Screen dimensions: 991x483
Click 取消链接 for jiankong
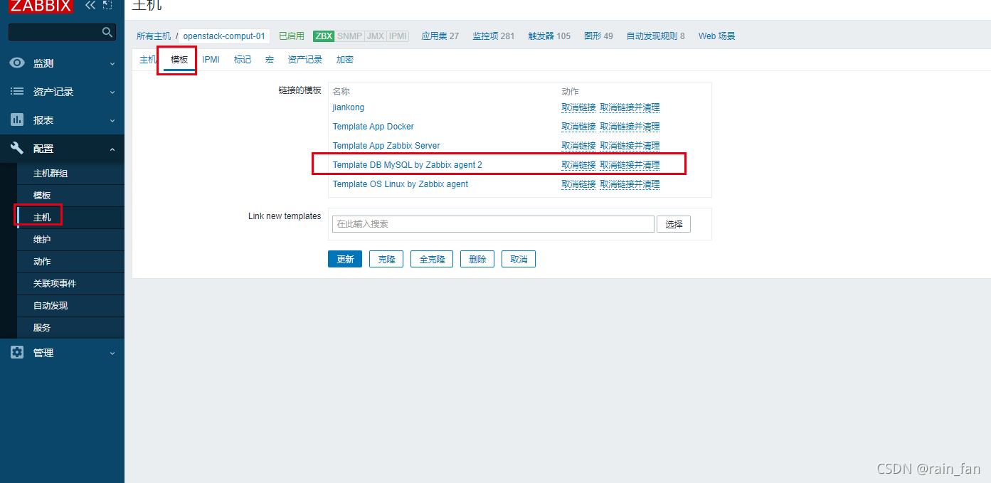coord(578,107)
